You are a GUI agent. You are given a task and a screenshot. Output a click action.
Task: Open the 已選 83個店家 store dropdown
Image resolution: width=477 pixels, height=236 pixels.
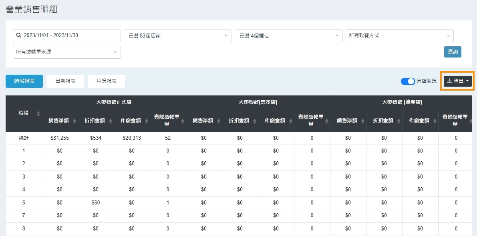pos(177,36)
